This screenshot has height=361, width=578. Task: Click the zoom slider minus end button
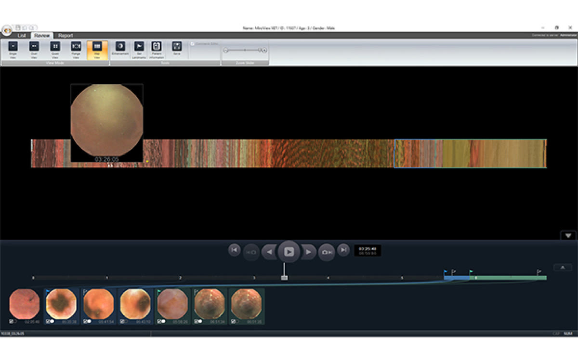pos(226,50)
